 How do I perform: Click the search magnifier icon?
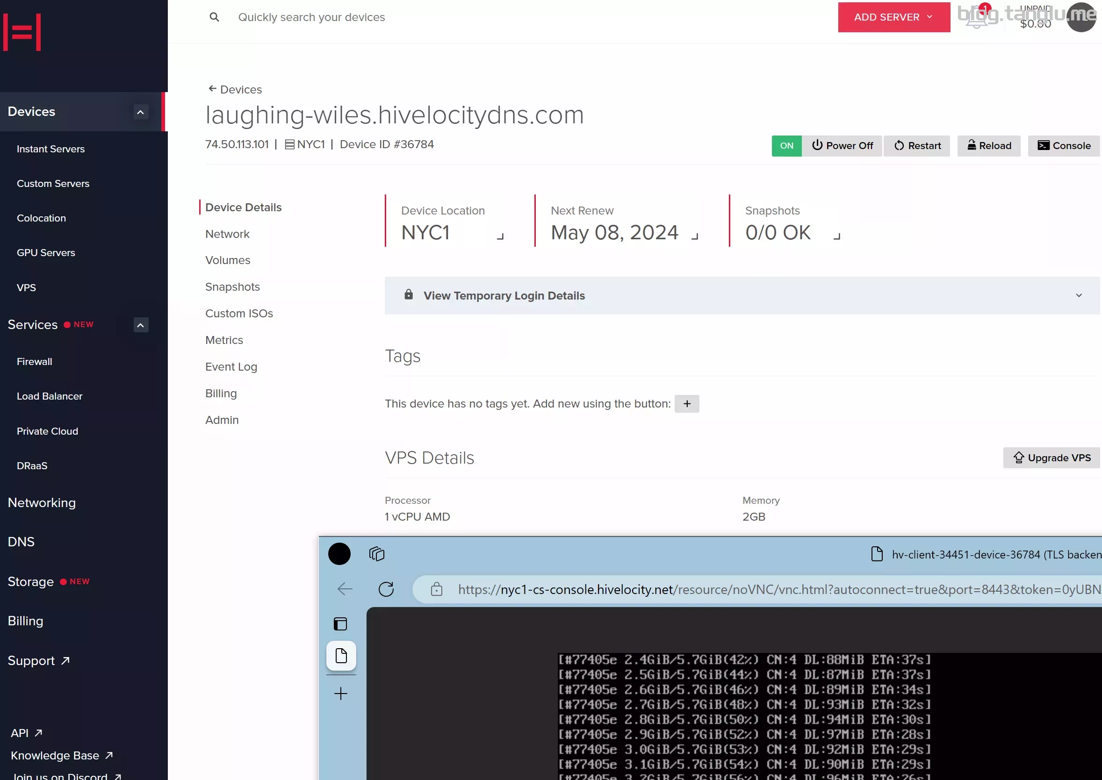click(214, 17)
